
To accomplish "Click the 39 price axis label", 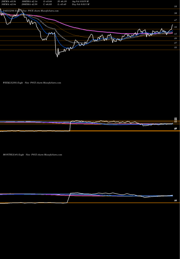I will tap(176, 38).
